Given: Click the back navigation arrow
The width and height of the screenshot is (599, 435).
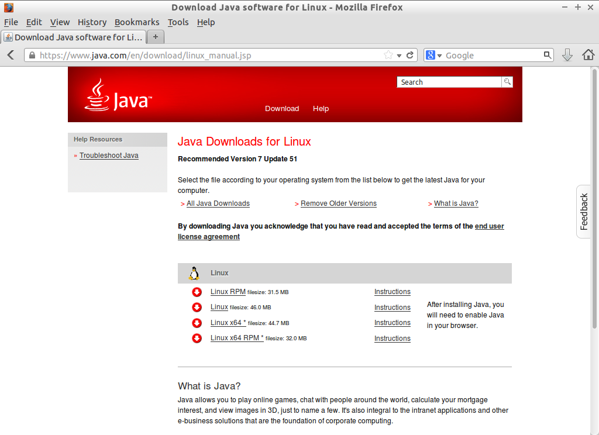Looking at the screenshot, I should 11,55.
